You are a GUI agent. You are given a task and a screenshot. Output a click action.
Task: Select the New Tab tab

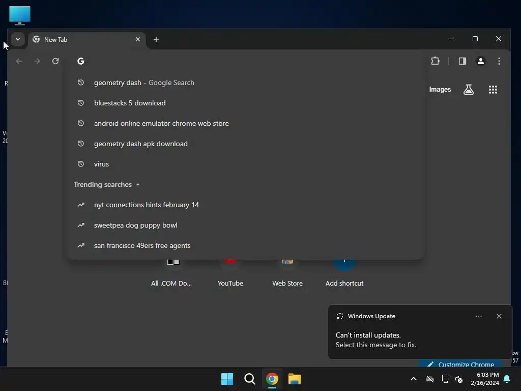tap(87, 40)
